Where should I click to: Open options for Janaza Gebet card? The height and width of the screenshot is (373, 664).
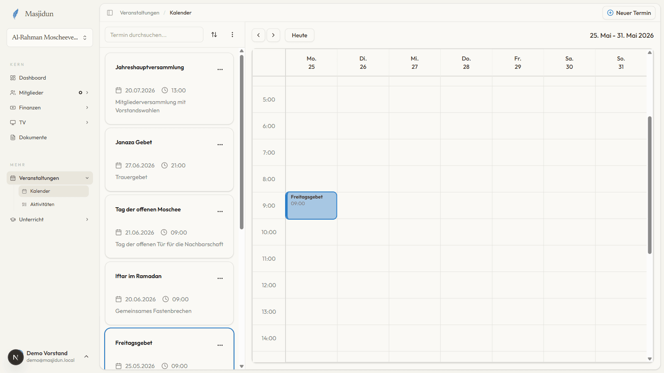[x=220, y=145]
